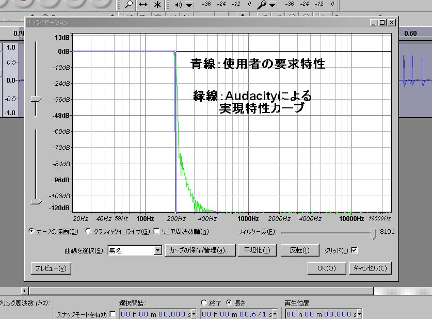This screenshot has height=319, width=432.
Task: Click カーブの保存/管理 button
Action: 200,250
